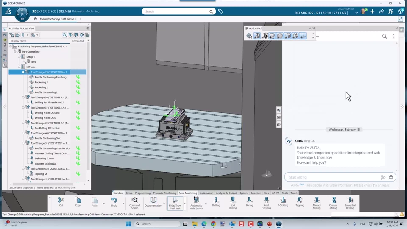
Task: Click the Cut tool icon
Action: coord(61,200)
